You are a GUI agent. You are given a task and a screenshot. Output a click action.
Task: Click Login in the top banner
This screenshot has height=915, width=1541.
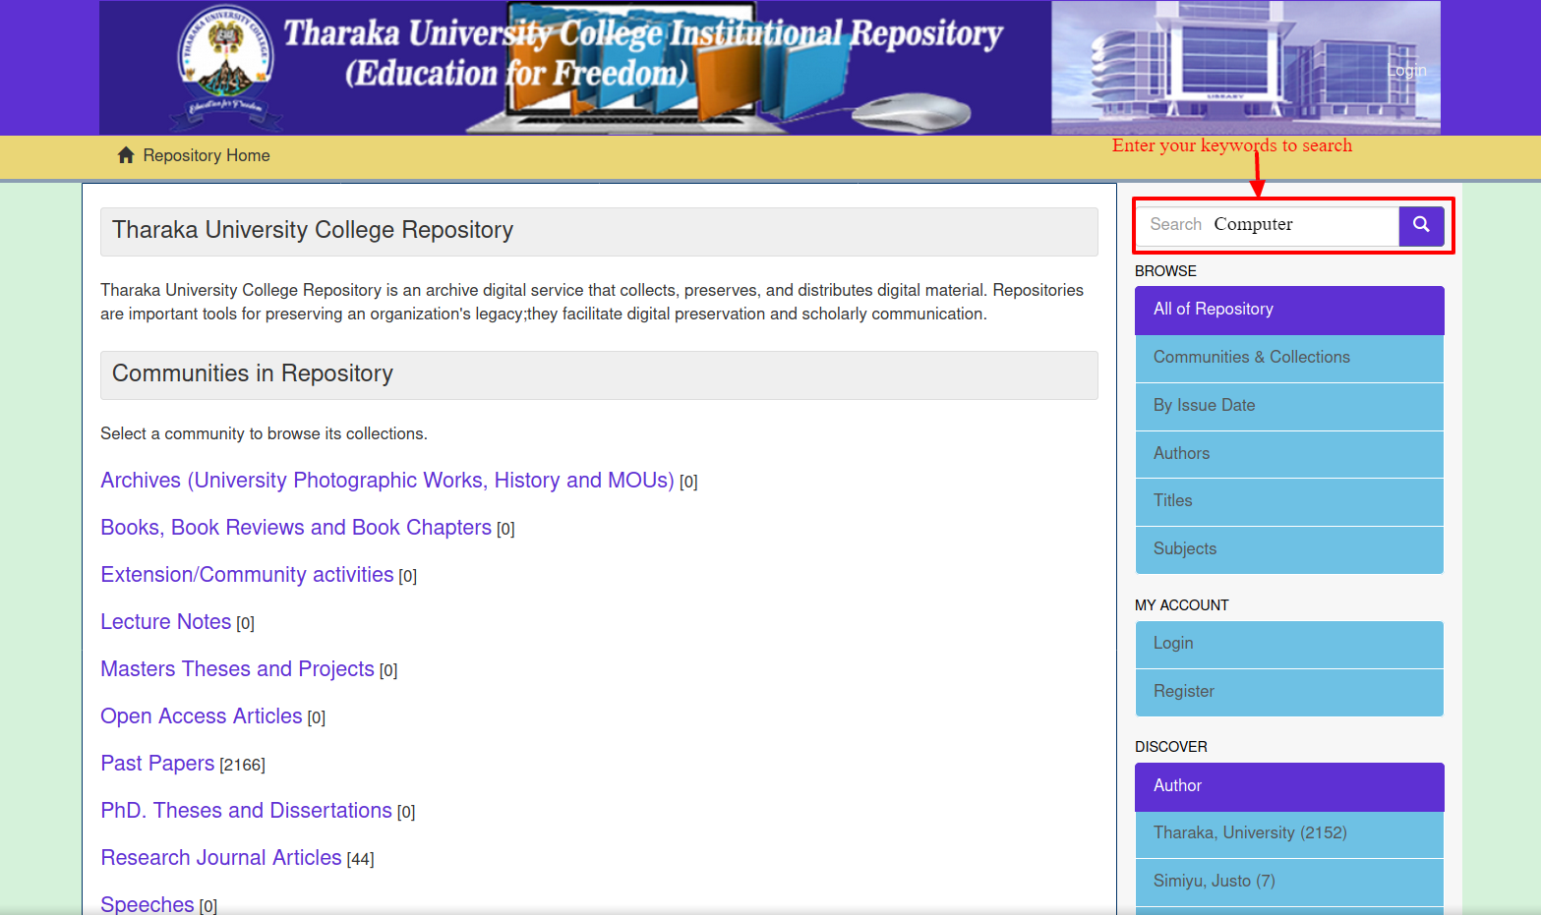(1406, 71)
